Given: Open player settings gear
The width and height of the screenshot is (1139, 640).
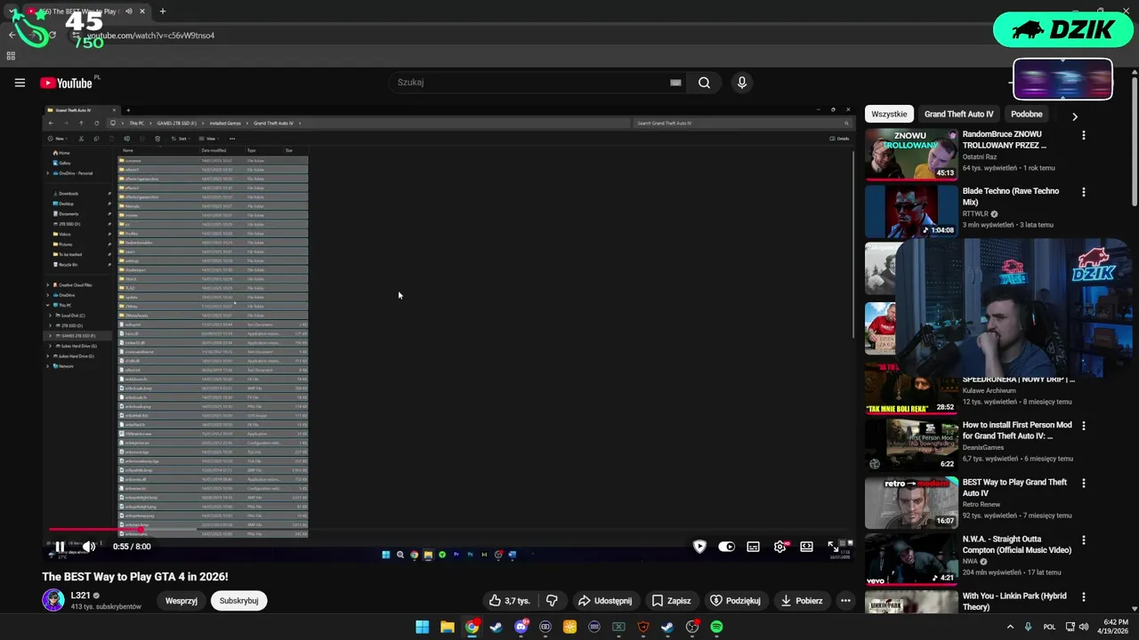Looking at the screenshot, I should pyautogui.click(x=780, y=547).
